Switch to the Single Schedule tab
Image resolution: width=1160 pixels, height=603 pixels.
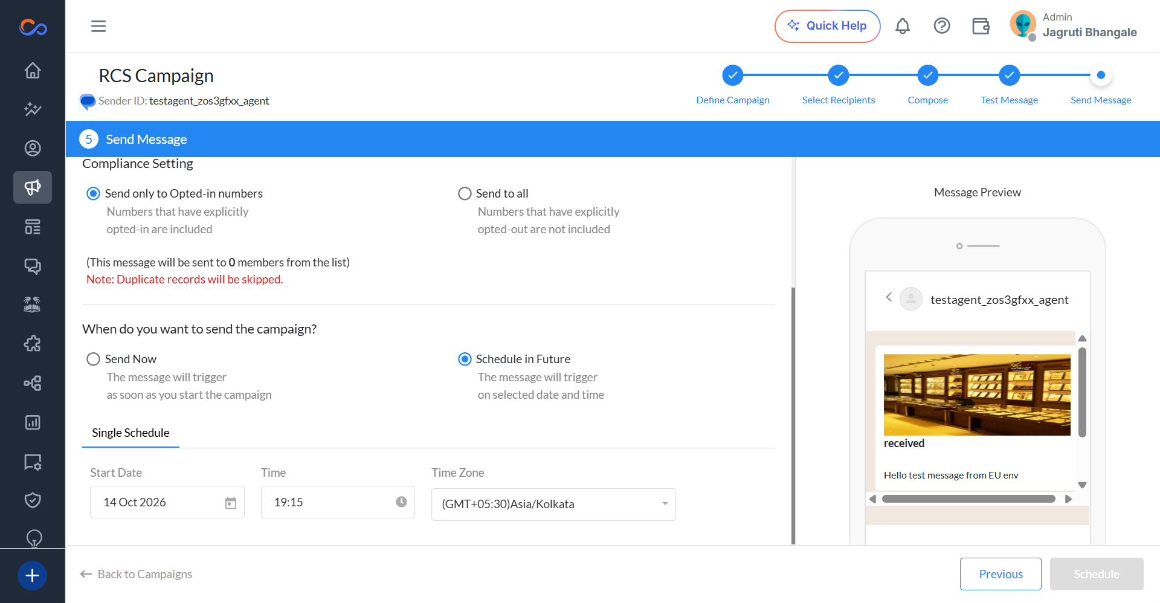click(x=130, y=433)
